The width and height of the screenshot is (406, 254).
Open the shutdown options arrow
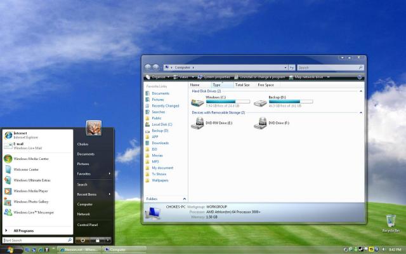108,240
